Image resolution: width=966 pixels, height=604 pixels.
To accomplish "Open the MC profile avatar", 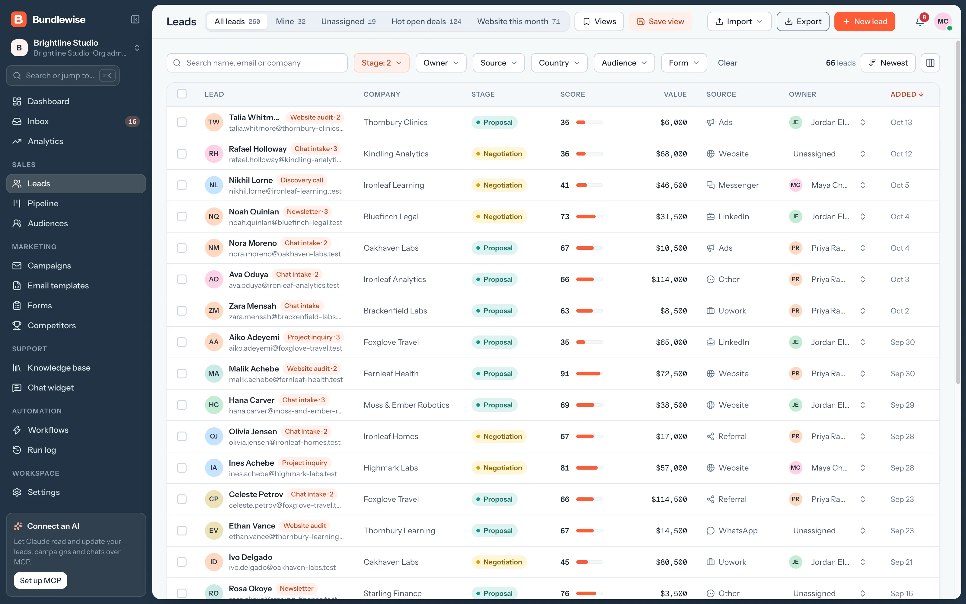I will click(943, 21).
